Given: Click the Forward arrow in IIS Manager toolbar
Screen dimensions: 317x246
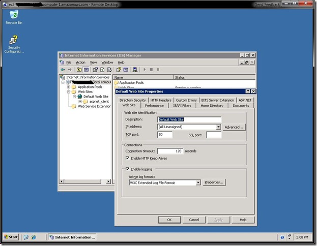Looking at the screenshot, I should (x=70, y=70).
